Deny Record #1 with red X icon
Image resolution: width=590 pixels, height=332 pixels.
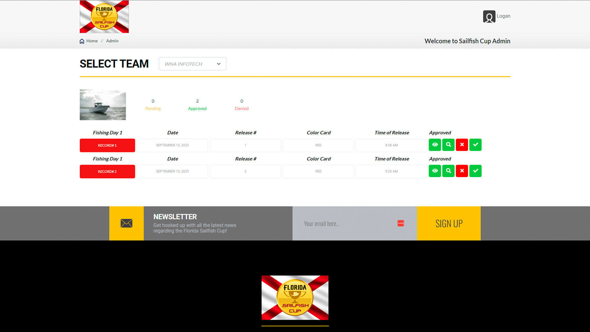(x=462, y=145)
